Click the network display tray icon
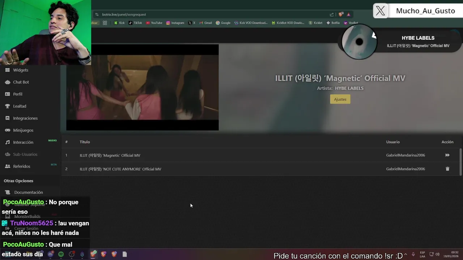 (432, 254)
